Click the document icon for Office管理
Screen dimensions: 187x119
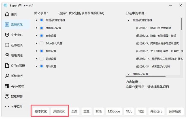7,65
